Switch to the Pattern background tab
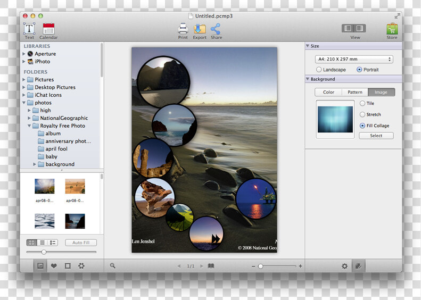 click(355, 92)
